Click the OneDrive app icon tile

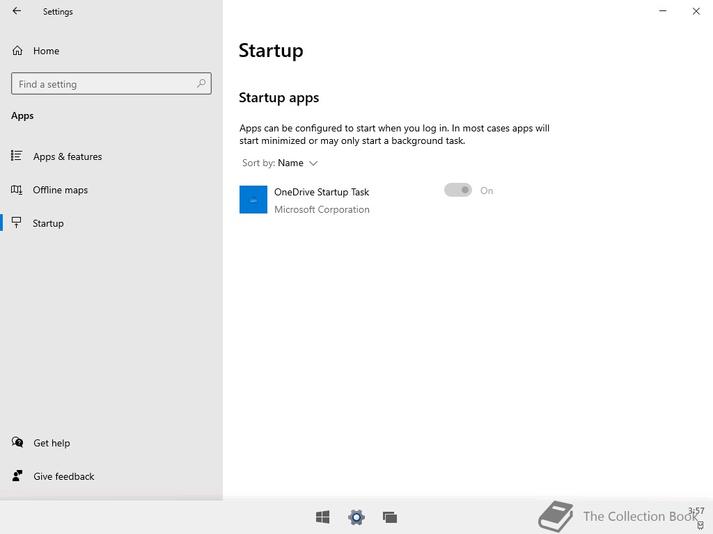(x=253, y=200)
